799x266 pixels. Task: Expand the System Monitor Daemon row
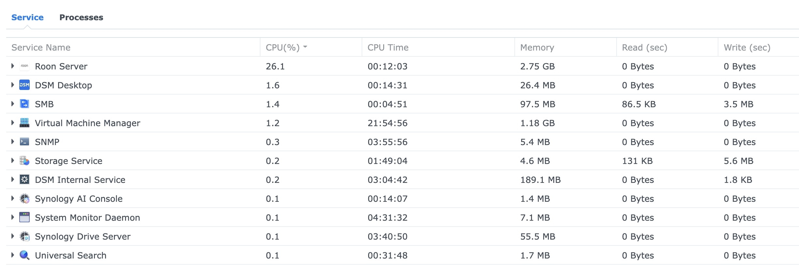(x=13, y=217)
